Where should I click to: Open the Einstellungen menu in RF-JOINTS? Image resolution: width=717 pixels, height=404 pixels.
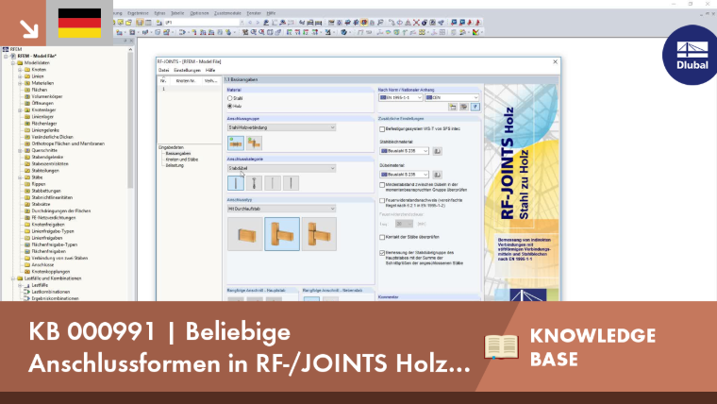(x=187, y=71)
